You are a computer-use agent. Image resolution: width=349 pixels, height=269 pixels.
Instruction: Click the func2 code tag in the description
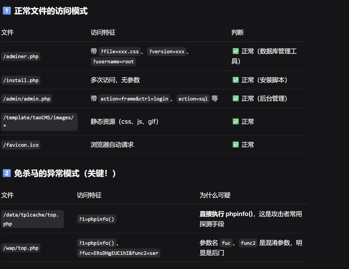248,243
